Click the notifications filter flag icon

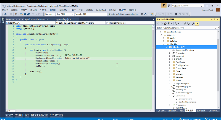164,5
